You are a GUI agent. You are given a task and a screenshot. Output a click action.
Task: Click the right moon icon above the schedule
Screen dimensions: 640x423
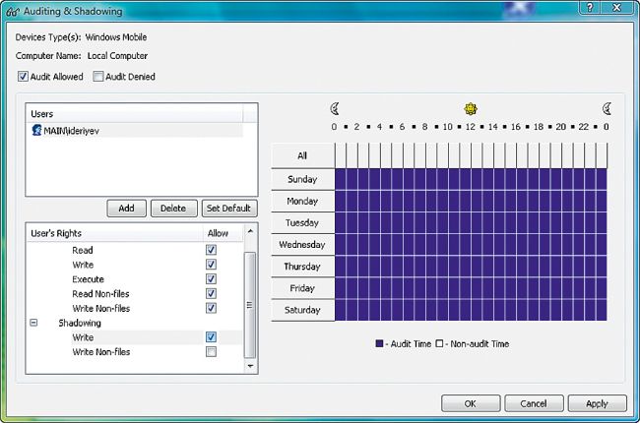click(607, 108)
